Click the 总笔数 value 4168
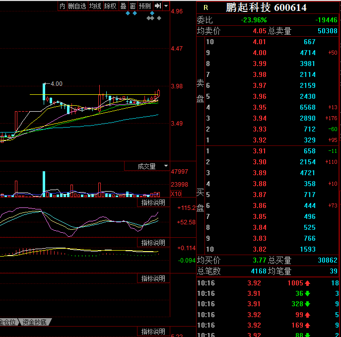 [x=259, y=271]
